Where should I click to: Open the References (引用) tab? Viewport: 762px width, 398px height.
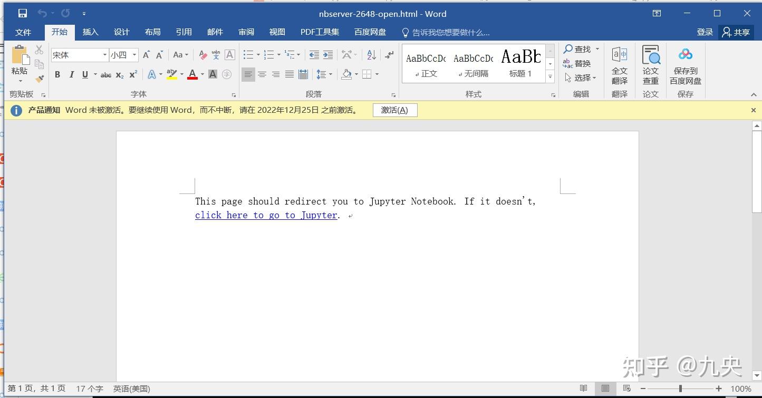184,32
